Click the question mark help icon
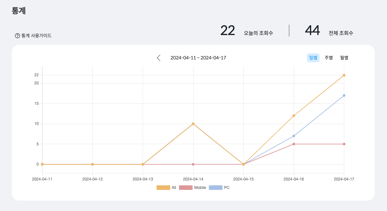The width and height of the screenshot is (387, 211). (17, 36)
